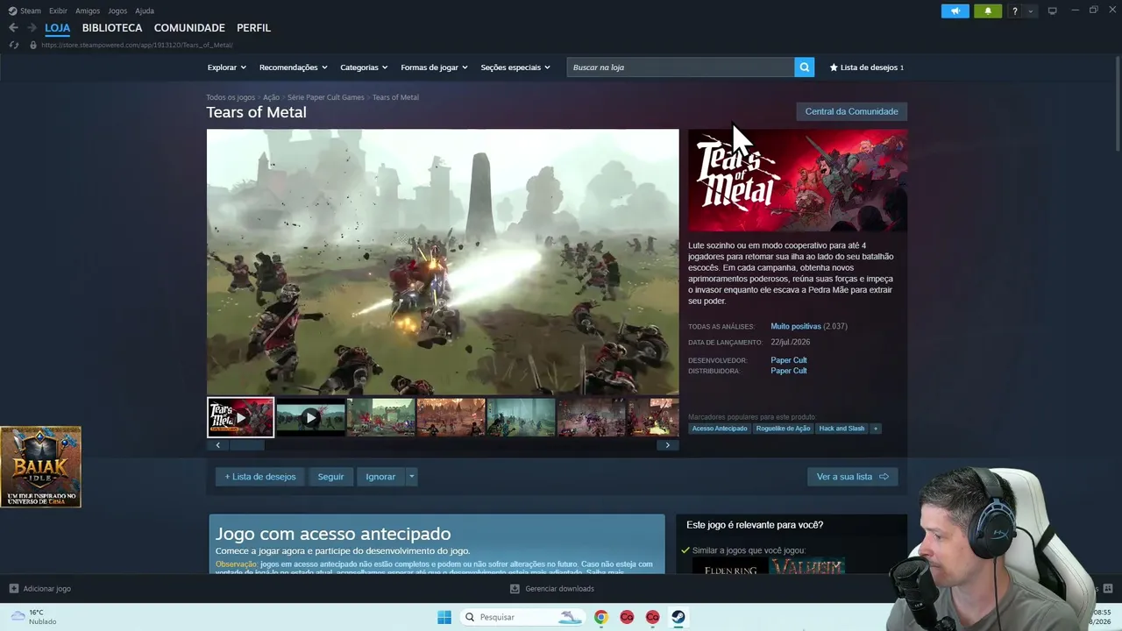The height and width of the screenshot is (631, 1122).
Task: Open the Paper Cult publisher link
Action: pyautogui.click(x=789, y=371)
